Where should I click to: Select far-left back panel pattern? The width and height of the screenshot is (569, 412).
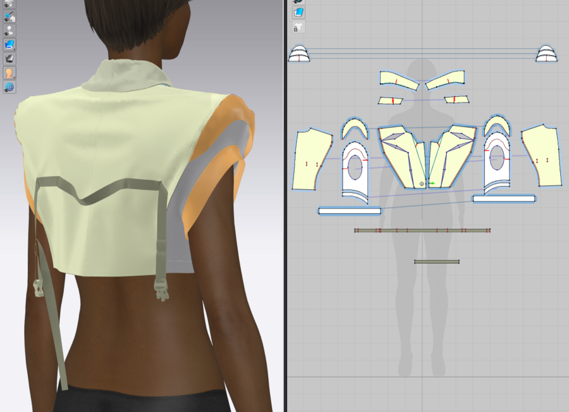coord(311,159)
